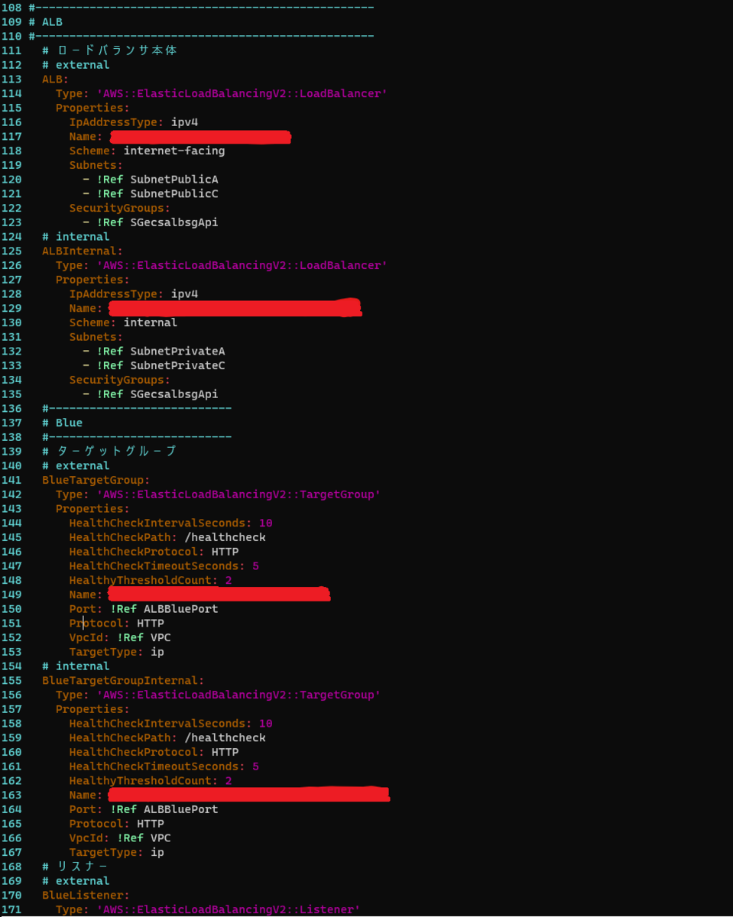Click 'TargetType: ip' on line 153
Image resolution: width=733 pixels, height=917 pixels.
point(116,652)
